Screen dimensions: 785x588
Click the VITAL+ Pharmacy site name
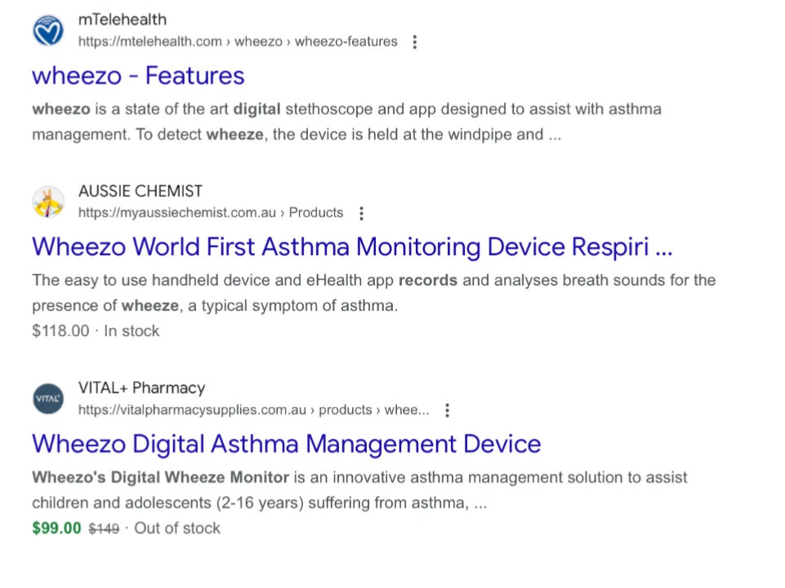pos(141,388)
